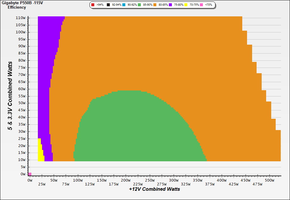Click the 5 & 3.3V Combined Watts label
Viewport: 290px width, 200px height.
[10, 96]
